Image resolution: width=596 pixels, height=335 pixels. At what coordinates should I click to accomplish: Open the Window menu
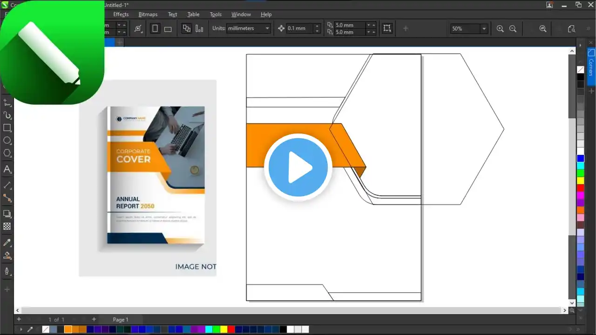coord(241,14)
